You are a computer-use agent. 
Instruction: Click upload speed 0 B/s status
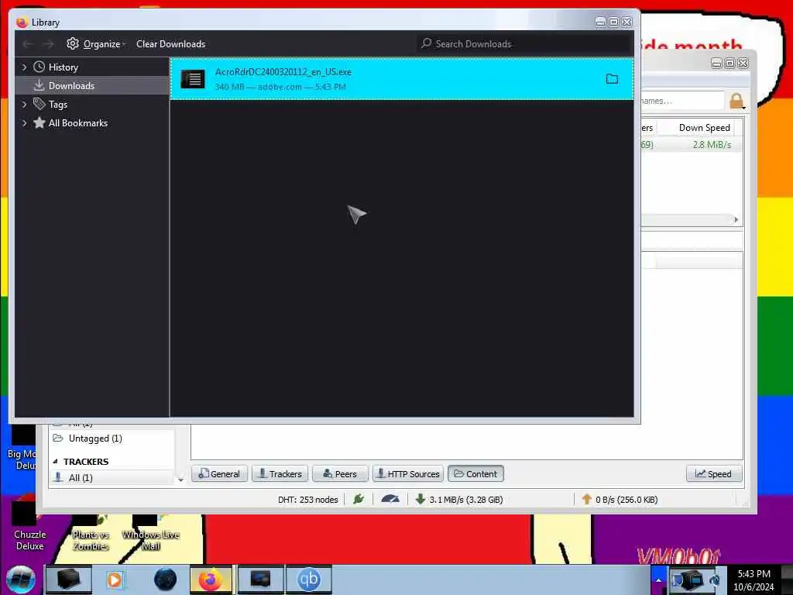point(620,500)
